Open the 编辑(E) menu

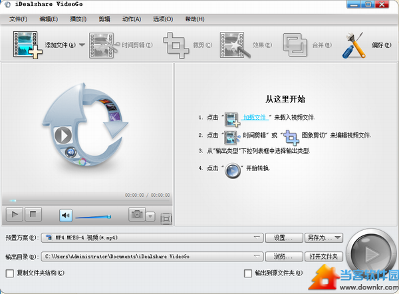[x=49, y=19]
